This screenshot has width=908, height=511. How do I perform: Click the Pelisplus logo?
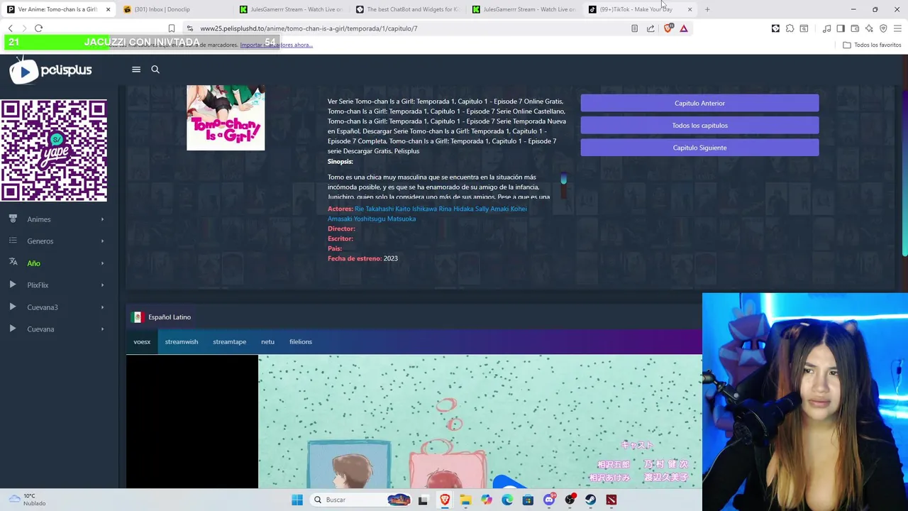50,70
